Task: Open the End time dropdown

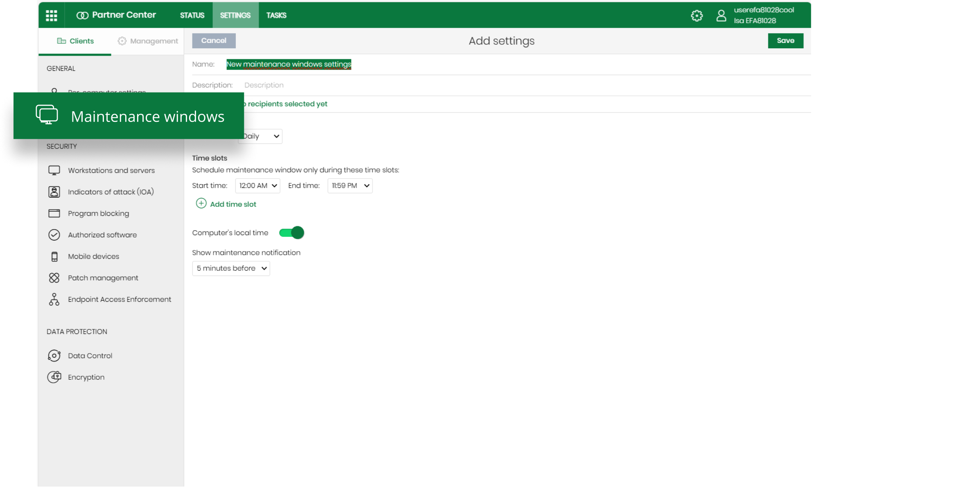Action: pyautogui.click(x=350, y=186)
